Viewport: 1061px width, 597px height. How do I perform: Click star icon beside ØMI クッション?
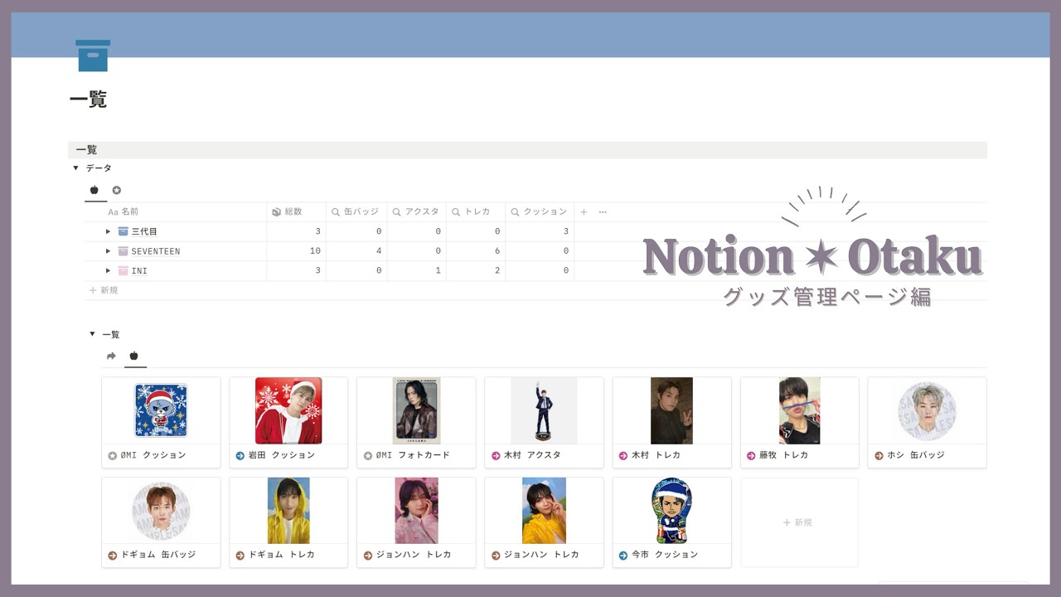pyautogui.click(x=113, y=455)
